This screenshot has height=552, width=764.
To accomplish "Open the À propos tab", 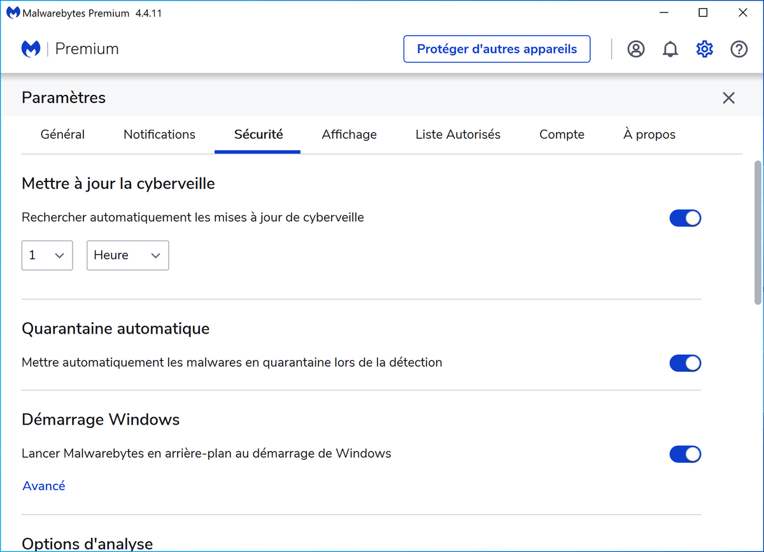I will click(649, 134).
